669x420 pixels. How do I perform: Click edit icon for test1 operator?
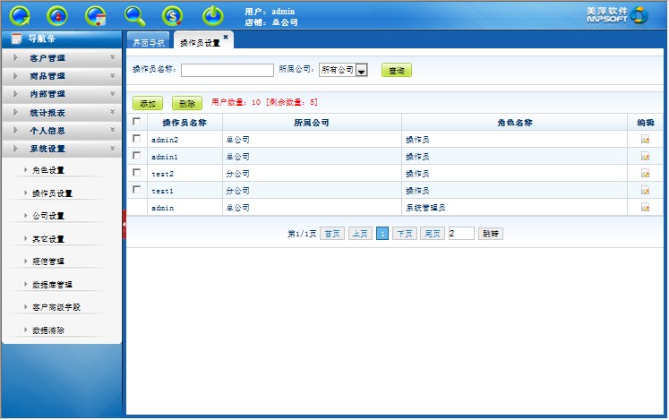[x=645, y=191]
